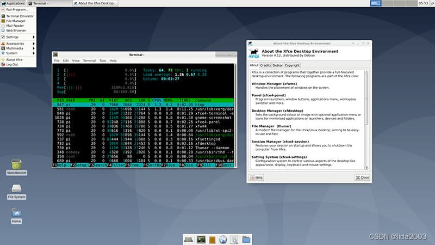Select the xfwm4 process row
This screenshot has width=435, height=245.
tap(143, 126)
